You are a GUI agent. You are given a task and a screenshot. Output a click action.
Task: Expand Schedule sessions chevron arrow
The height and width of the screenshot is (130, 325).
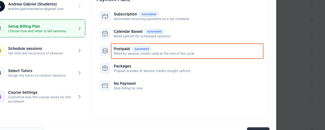79,51
